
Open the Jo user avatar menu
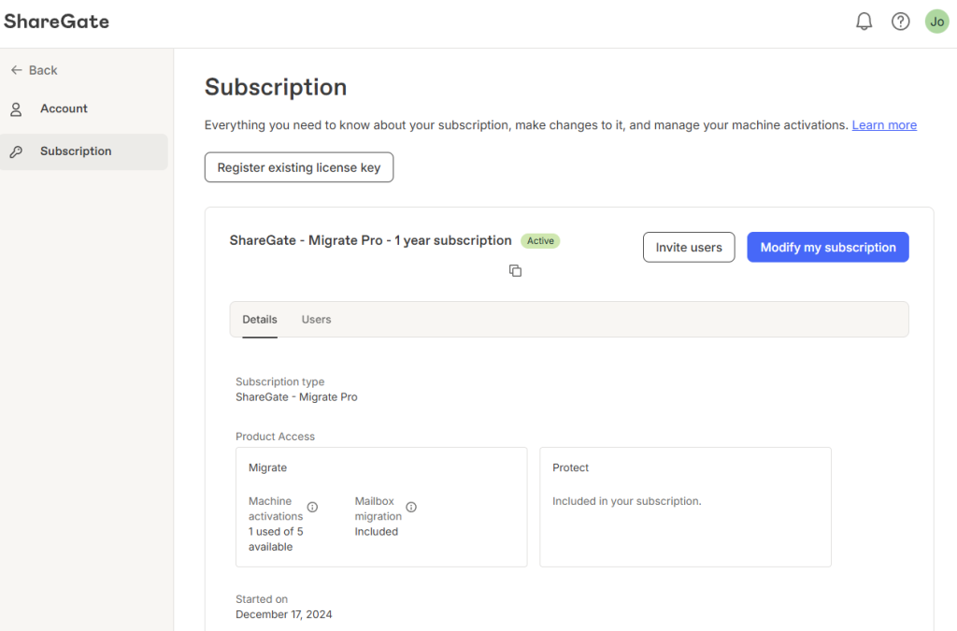936,22
